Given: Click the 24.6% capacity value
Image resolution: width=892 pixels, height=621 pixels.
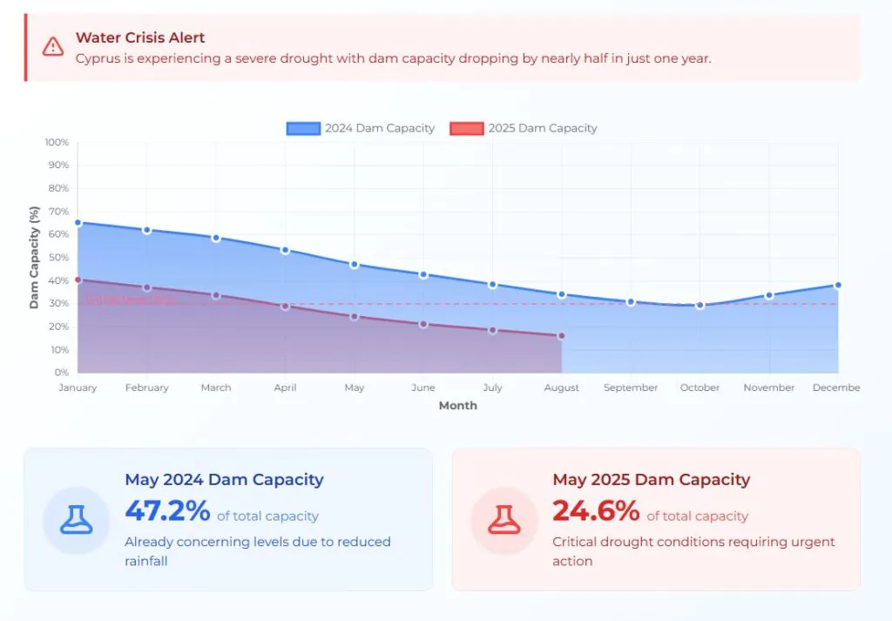Looking at the screenshot, I should click(596, 511).
